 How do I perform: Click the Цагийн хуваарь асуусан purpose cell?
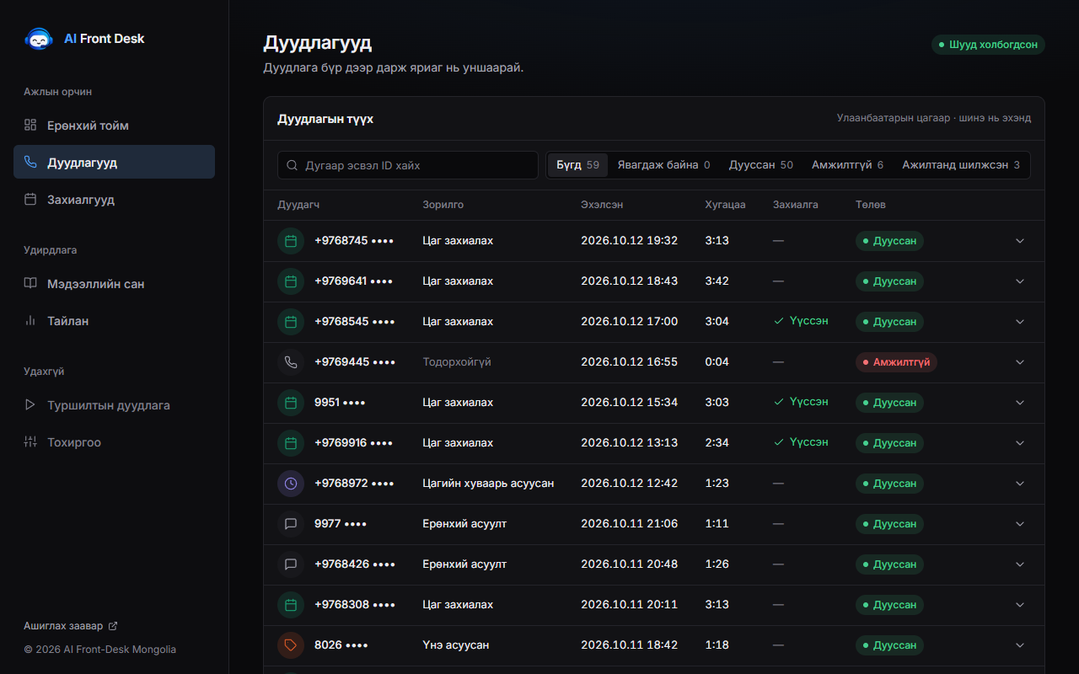(x=488, y=484)
